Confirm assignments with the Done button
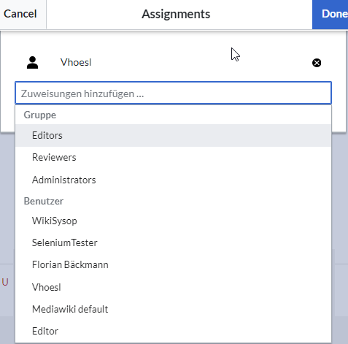The image size is (348, 344). [x=330, y=14]
